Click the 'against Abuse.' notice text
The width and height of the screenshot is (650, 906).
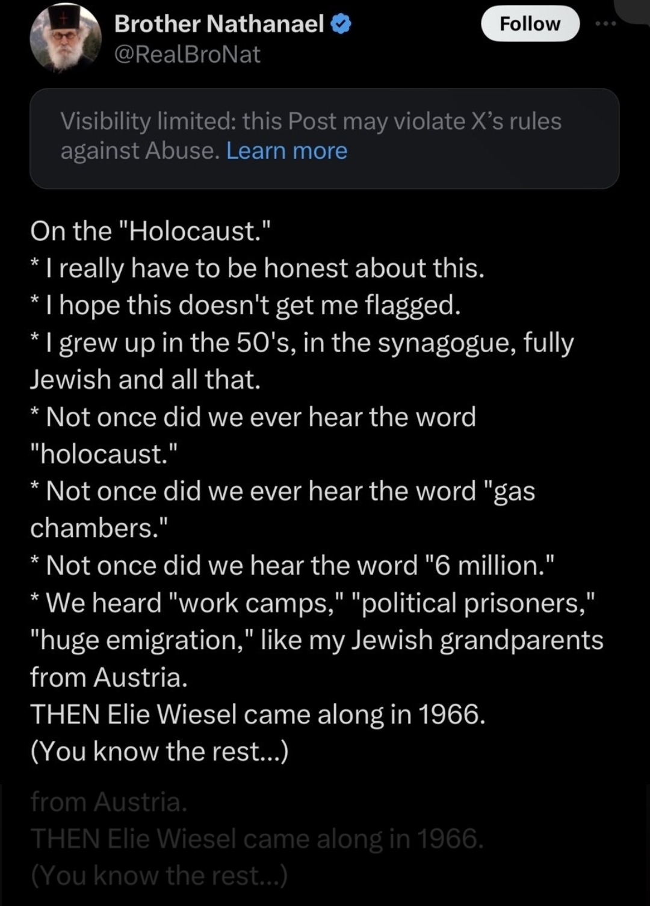click(140, 150)
